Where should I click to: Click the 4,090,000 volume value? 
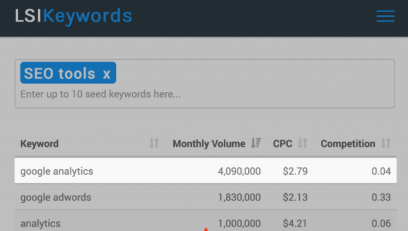(x=239, y=171)
